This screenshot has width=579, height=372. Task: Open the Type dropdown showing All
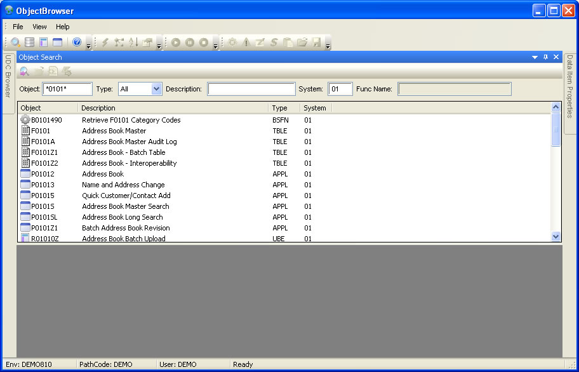[157, 89]
